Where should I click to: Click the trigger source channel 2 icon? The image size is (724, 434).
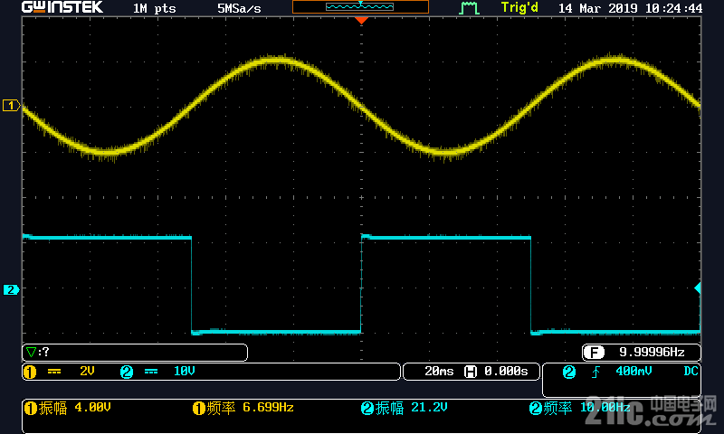tap(569, 372)
